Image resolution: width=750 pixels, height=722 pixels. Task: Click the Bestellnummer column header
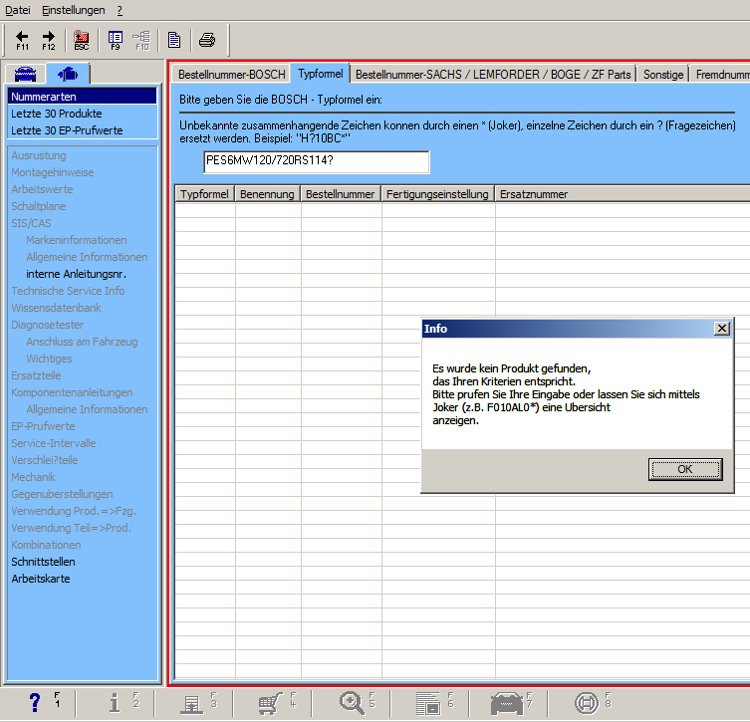pyautogui.click(x=341, y=194)
